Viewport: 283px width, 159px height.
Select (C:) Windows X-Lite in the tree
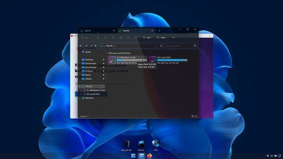94,90
